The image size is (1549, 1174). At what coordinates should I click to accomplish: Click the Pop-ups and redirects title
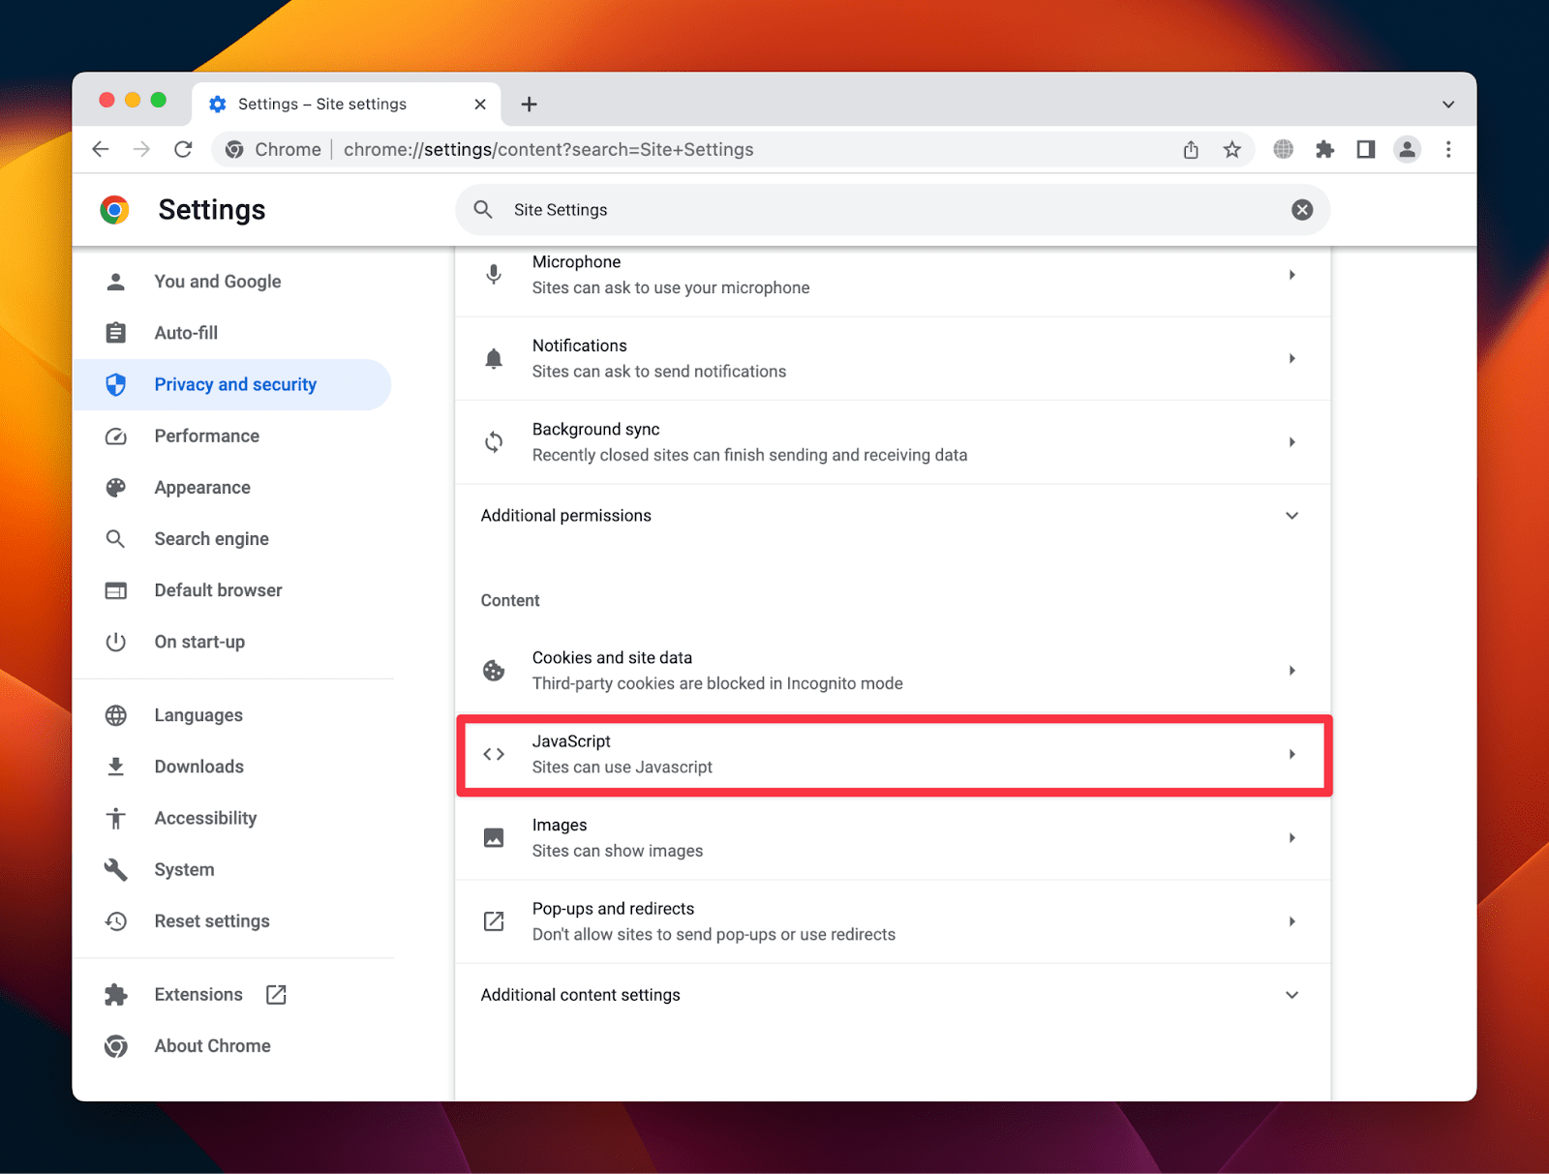[x=613, y=909]
